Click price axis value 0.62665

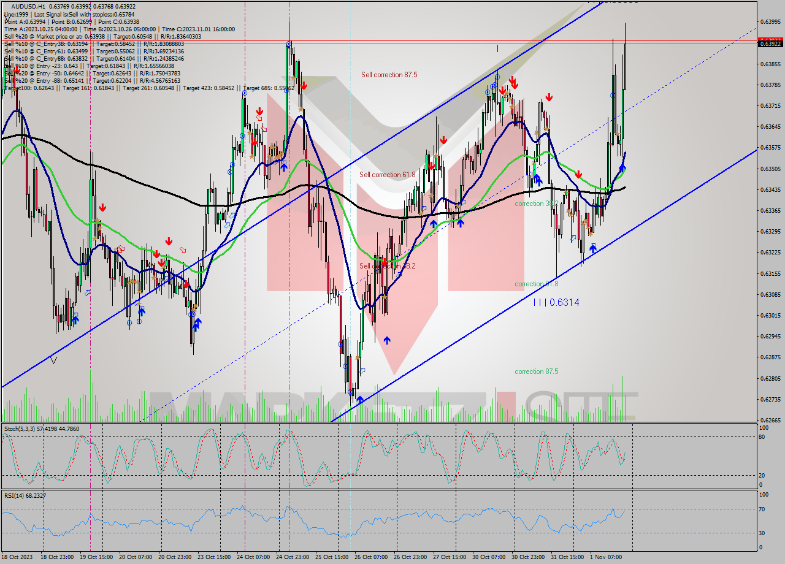770,420
